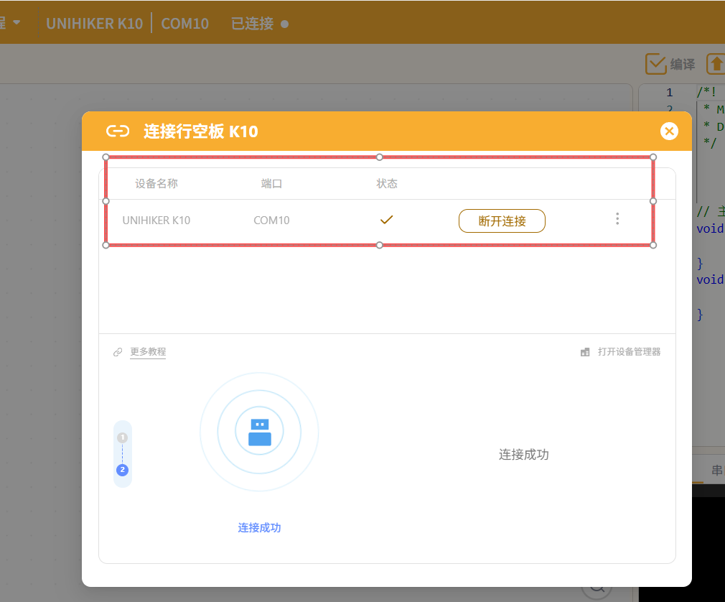Click the upload arrow icon next to 编译
This screenshot has height=602, width=725.
click(x=716, y=64)
